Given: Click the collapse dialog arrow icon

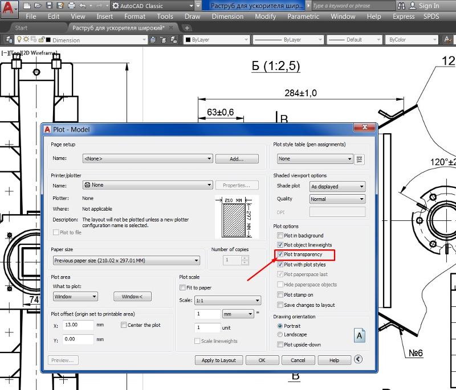Looking at the screenshot, I should [x=359, y=359].
